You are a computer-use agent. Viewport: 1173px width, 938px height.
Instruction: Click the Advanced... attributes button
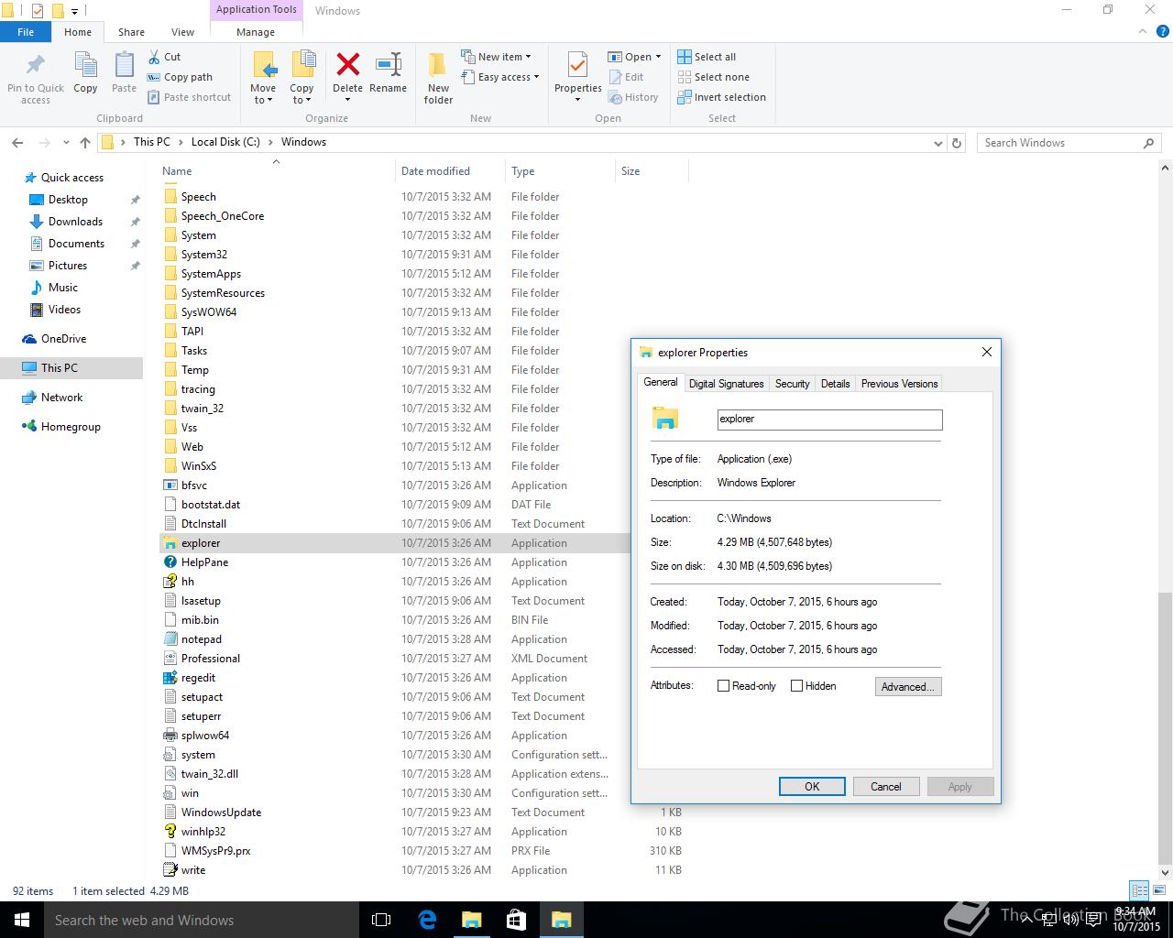pos(908,687)
